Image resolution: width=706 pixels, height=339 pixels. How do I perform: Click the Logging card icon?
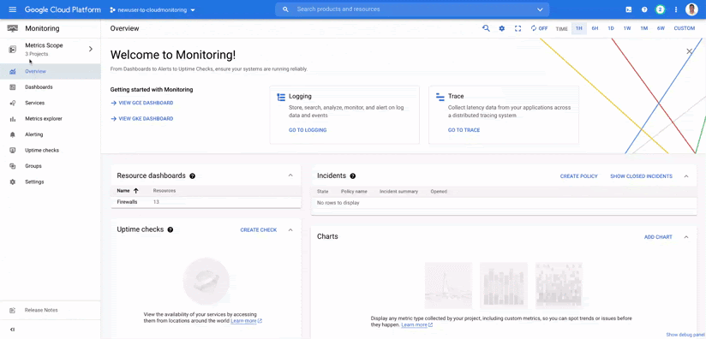(281, 97)
